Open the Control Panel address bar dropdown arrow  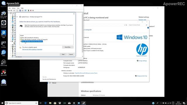tap(124, 25)
